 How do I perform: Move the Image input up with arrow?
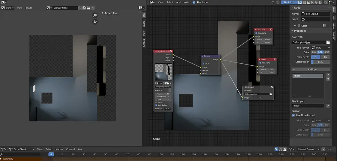coord(328,75)
